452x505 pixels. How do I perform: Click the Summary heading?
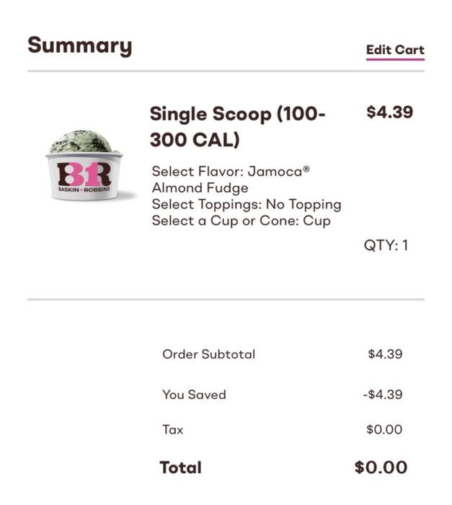tap(79, 45)
